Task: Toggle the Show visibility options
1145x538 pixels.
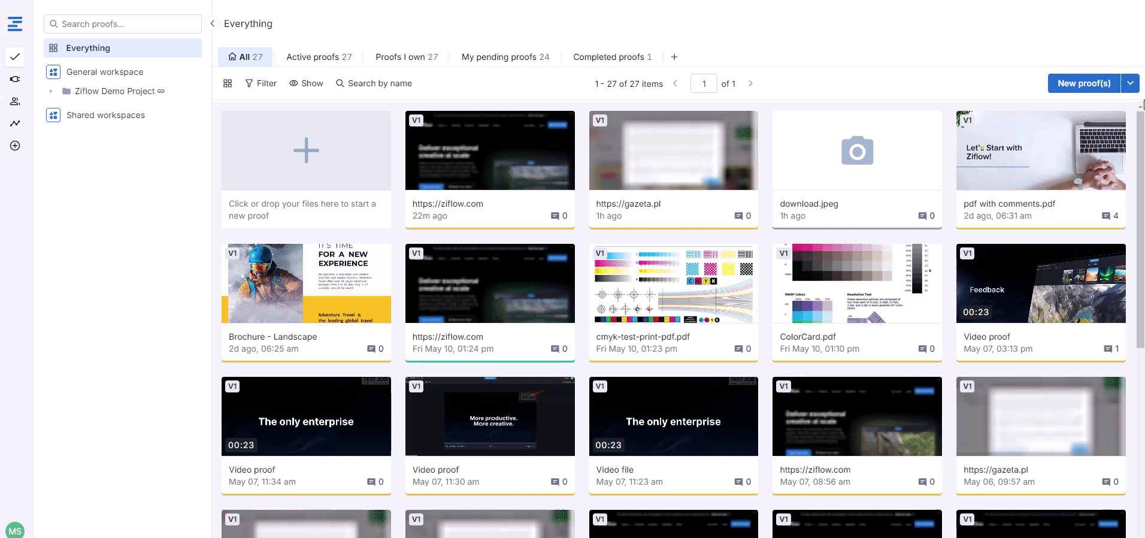Action: [x=306, y=83]
